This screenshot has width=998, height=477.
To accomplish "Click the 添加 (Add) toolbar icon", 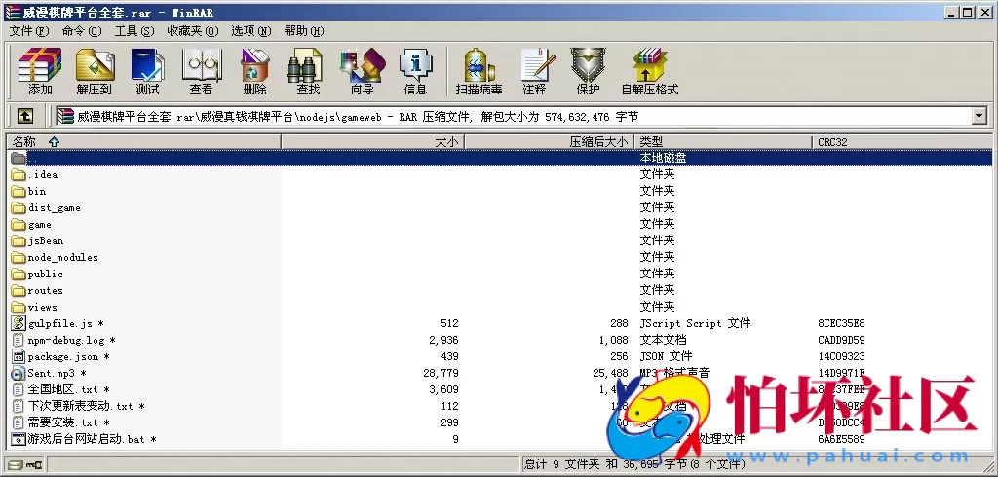I will pyautogui.click(x=40, y=72).
